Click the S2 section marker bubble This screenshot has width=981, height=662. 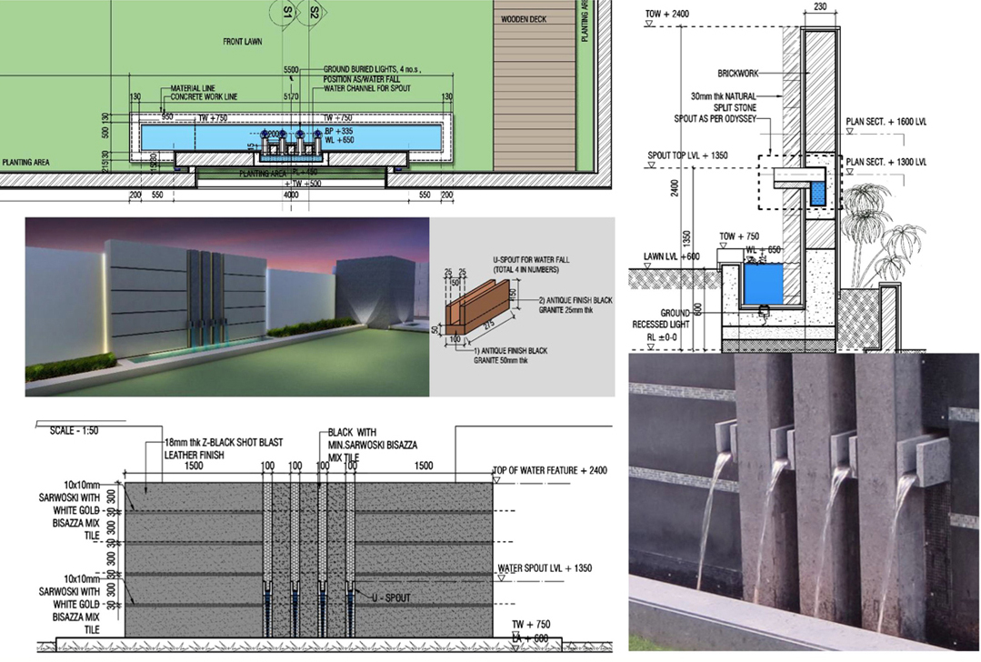(315, 13)
